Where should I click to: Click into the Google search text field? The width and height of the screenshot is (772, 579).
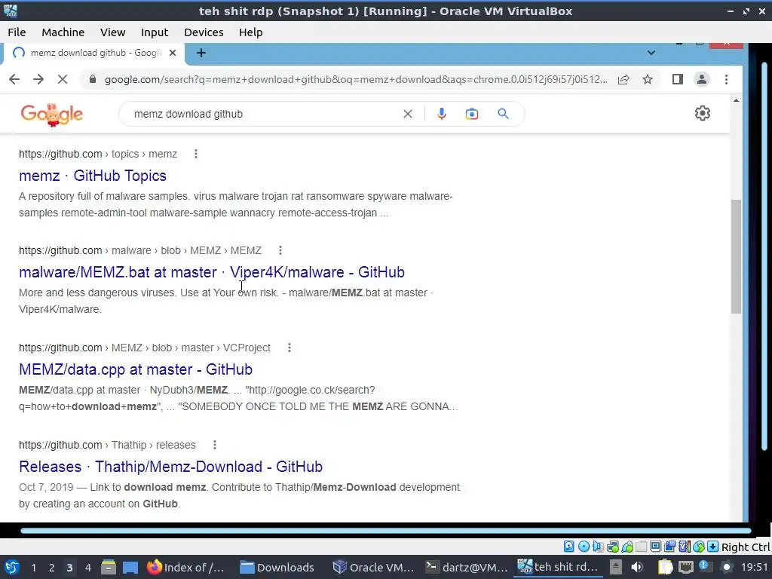coord(263,114)
